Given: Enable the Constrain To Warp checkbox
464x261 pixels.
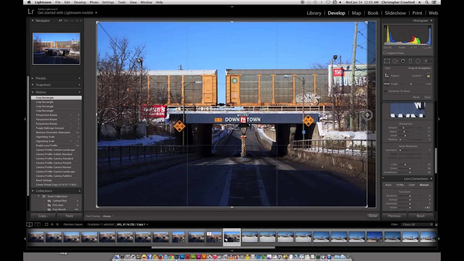Looking at the screenshot, I should (x=386, y=91).
